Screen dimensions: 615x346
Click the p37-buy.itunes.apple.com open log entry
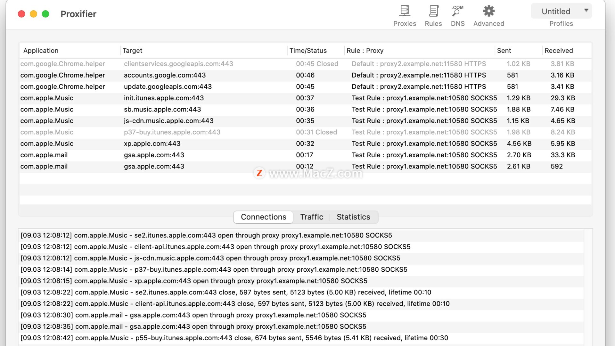[301, 270]
